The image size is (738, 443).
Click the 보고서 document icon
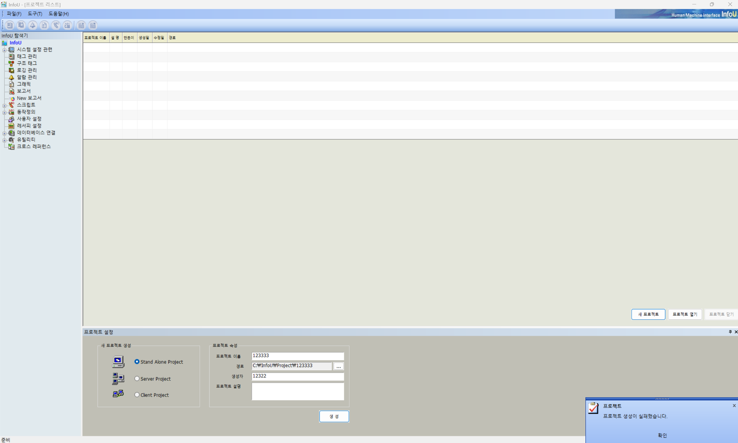pos(11,91)
